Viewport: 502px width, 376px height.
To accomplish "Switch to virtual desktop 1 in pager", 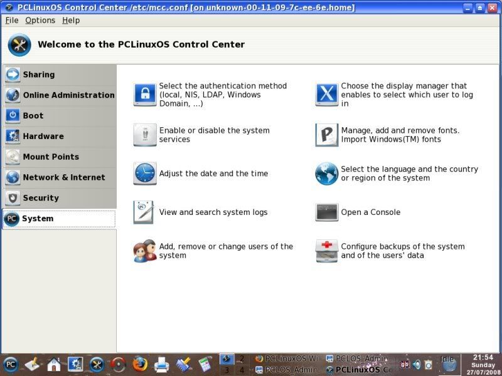I will point(227,358).
